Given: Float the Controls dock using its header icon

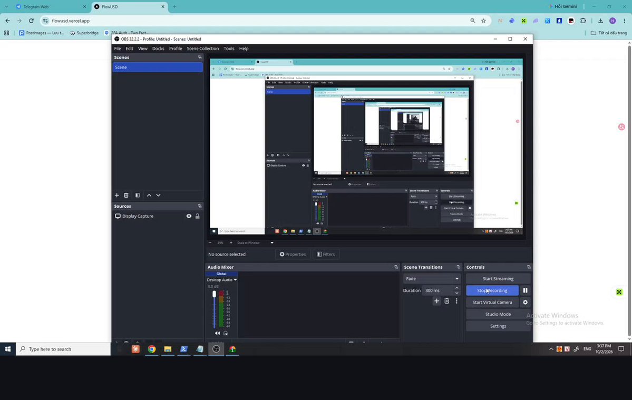Looking at the screenshot, I should (529, 267).
